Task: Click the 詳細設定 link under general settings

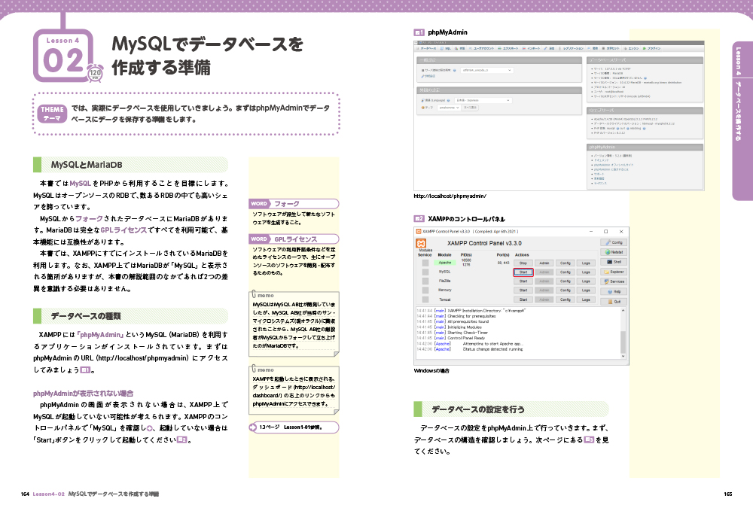Action: click(x=429, y=76)
